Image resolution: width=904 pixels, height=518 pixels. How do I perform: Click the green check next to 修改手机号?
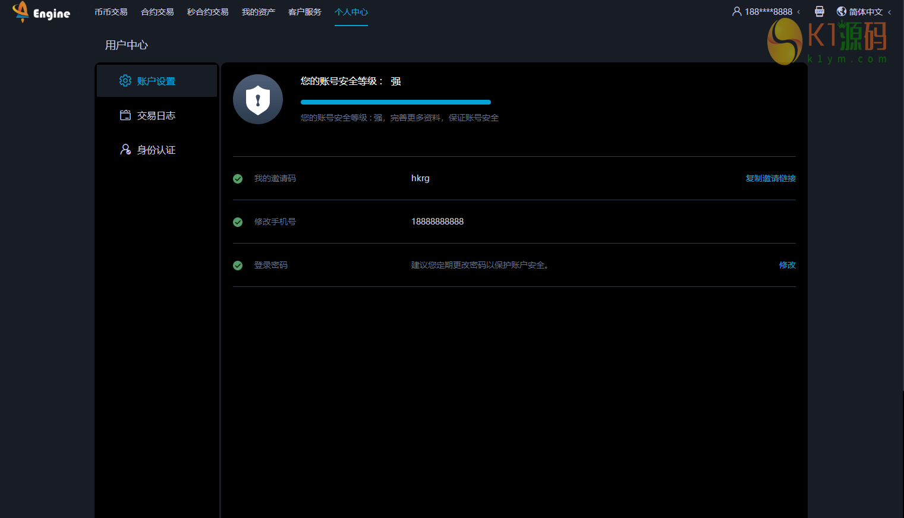(238, 222)
